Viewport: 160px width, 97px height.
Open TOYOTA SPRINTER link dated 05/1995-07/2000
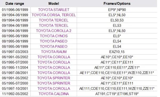(54, 83)
